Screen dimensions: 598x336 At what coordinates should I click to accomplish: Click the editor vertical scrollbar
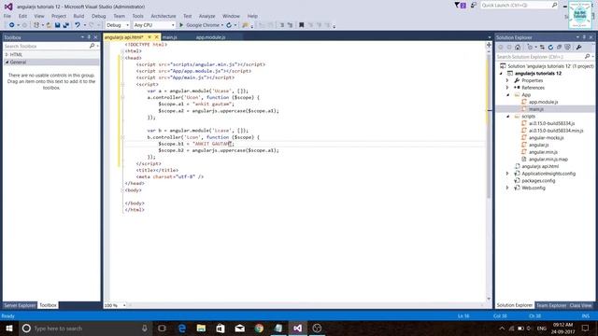pos(489,175)
